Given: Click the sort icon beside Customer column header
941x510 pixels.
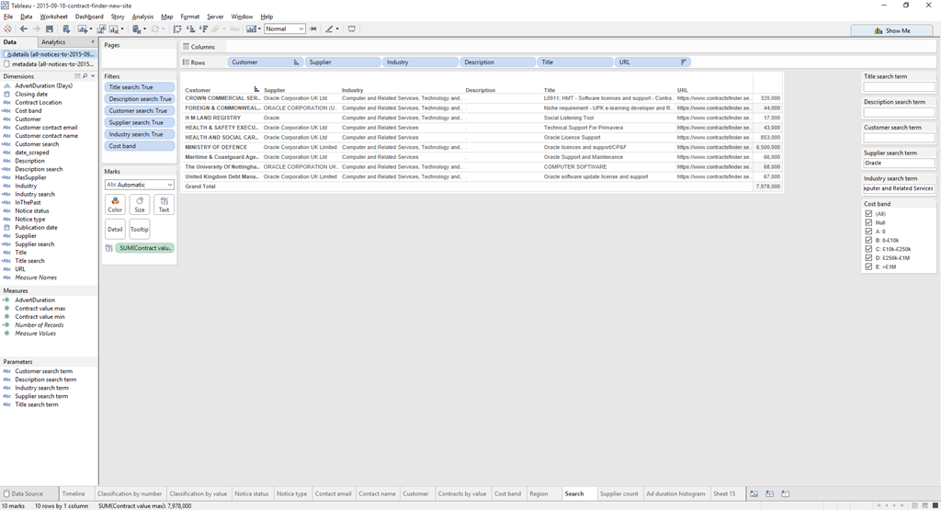Looking at the screenshot, I should 257,89.
